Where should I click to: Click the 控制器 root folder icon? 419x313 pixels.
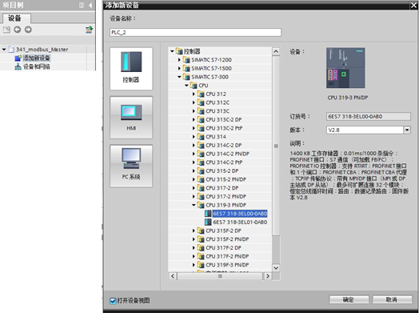(x=179, y=51)
